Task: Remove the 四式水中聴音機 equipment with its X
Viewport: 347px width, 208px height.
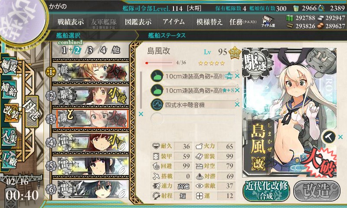Action: pyautogui.click(x=237, y=104)
